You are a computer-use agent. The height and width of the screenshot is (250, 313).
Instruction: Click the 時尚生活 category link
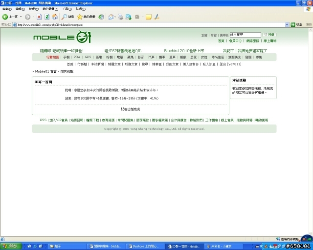(x=218, y=57)
